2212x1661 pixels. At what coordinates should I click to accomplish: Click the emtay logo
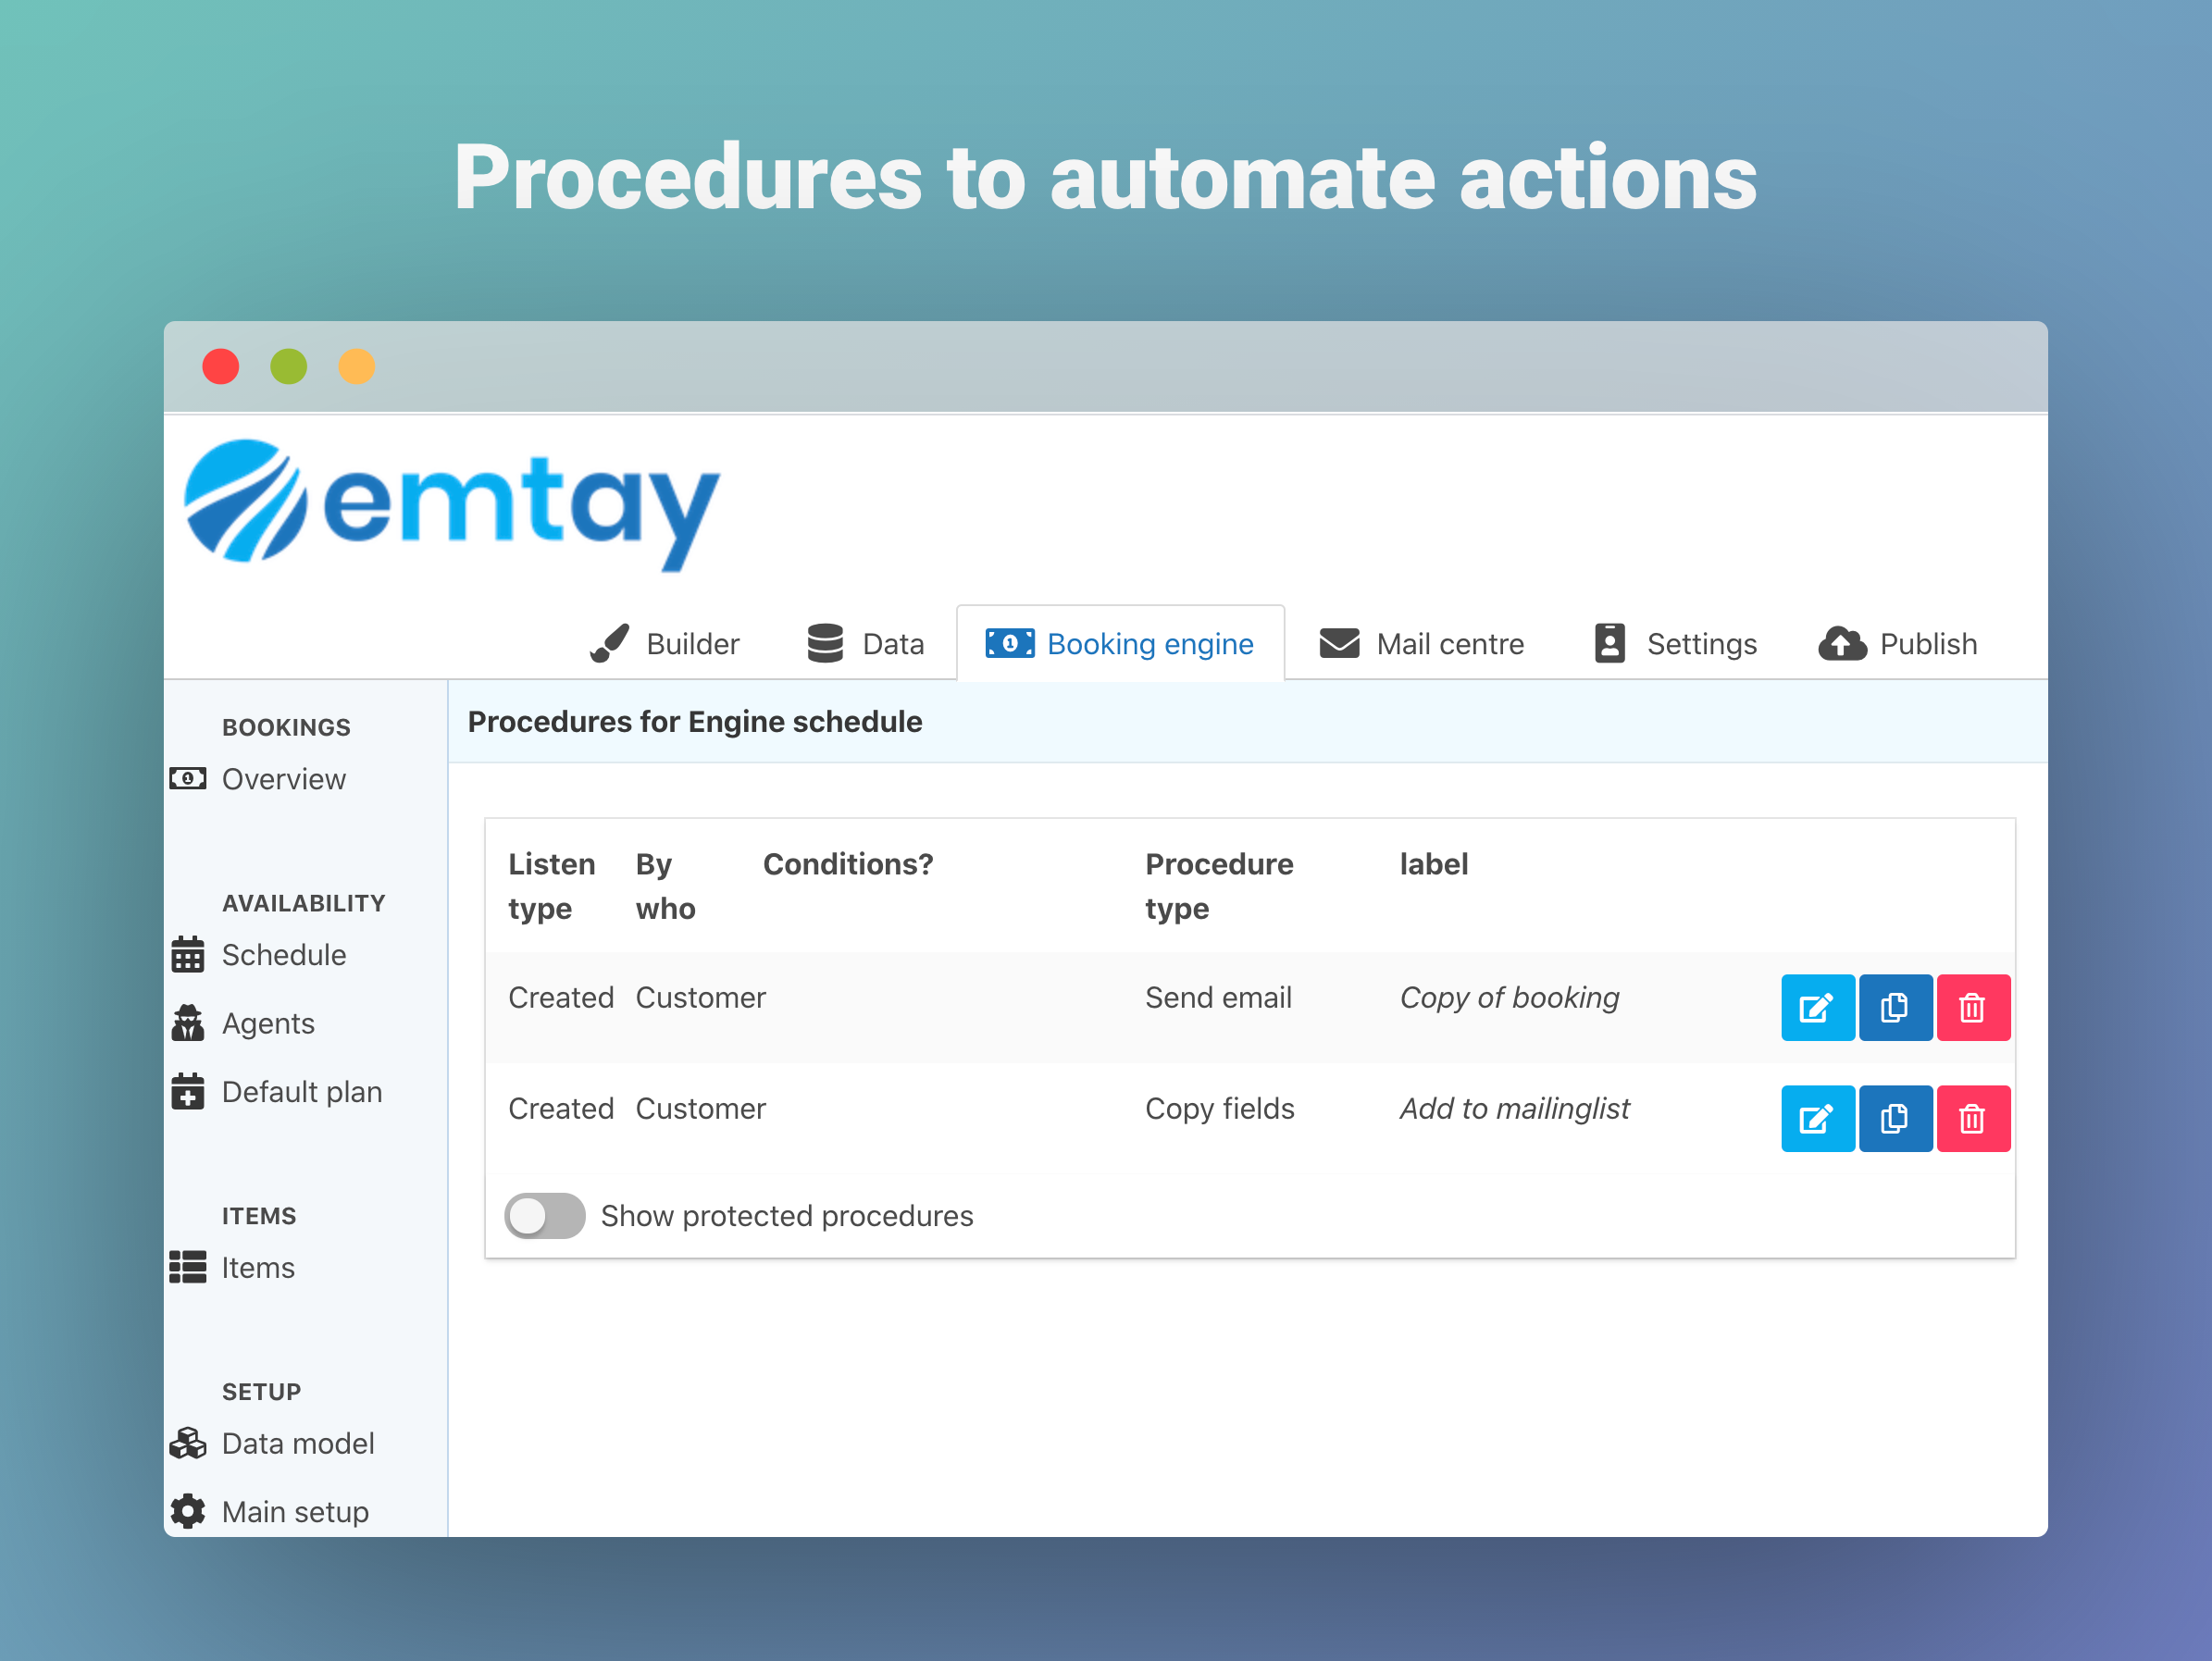(x=452, y=503)
